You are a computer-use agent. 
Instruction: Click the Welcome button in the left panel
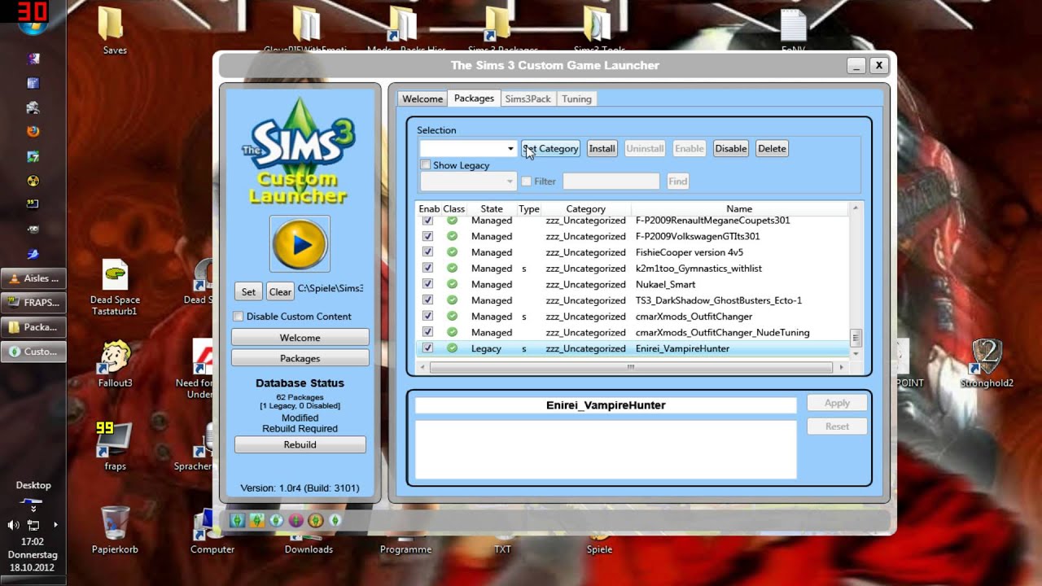(x=300, y=338)
